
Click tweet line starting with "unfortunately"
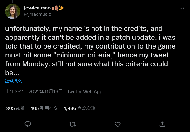pyautogui.click(x=84, y=29)
